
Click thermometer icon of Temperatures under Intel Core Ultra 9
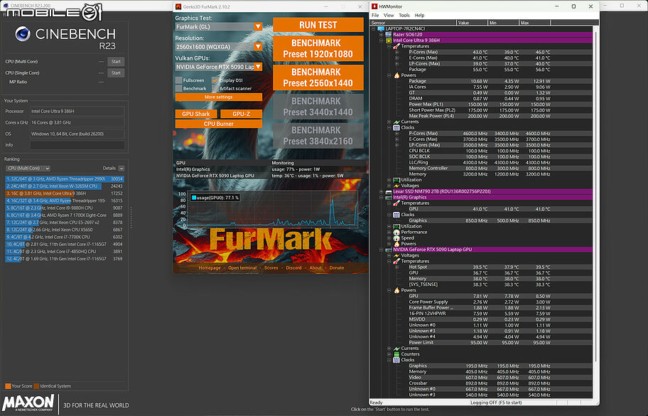click(x=396, y=46)
